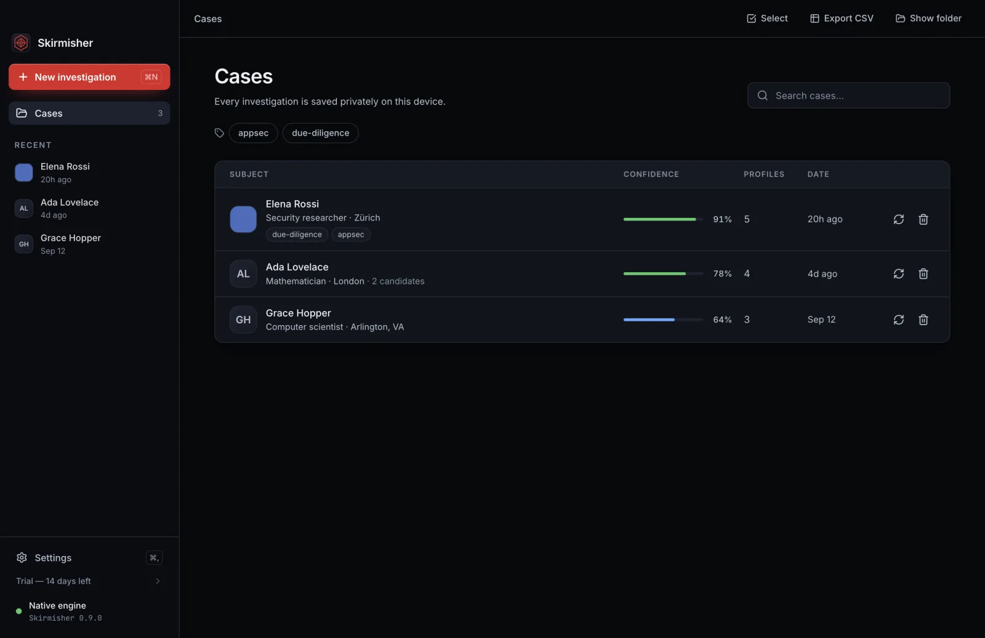Filter cases by appsec tag
Screen dimensions: 985x638
pyautogui.click(x=254, y=133)
